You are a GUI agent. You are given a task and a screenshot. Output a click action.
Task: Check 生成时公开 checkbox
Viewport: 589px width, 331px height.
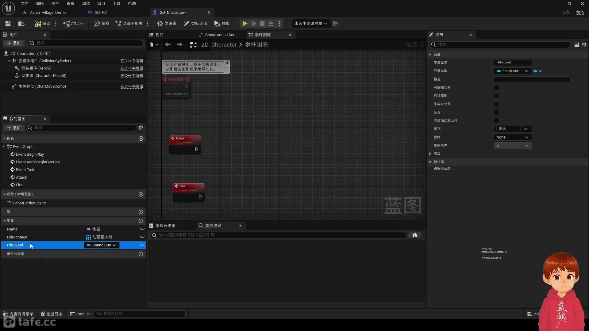click(497, 105)
